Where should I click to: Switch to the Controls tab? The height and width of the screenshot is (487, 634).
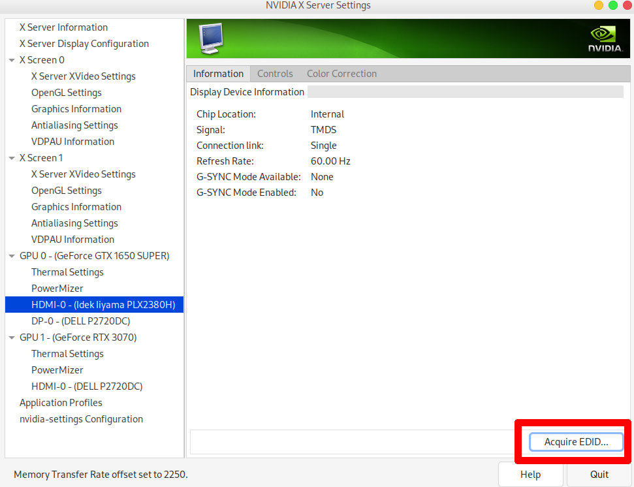click(x=275, y=74)
